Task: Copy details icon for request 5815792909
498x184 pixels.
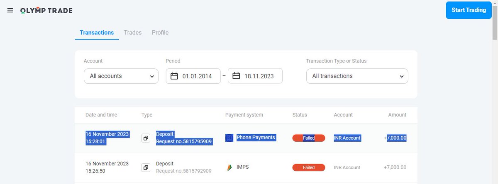Action: point(146,168)
